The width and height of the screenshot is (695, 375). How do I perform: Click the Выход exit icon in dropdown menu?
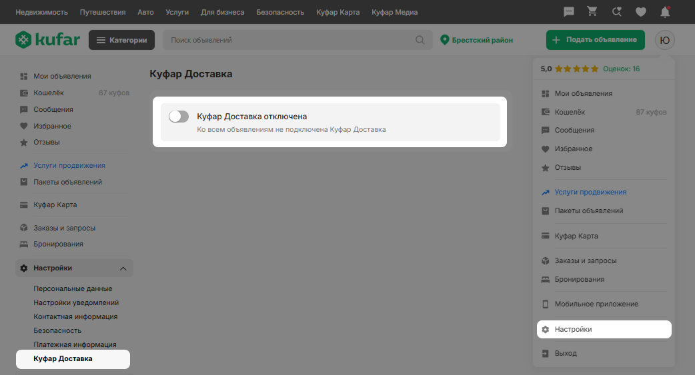(x=546, y=353)
